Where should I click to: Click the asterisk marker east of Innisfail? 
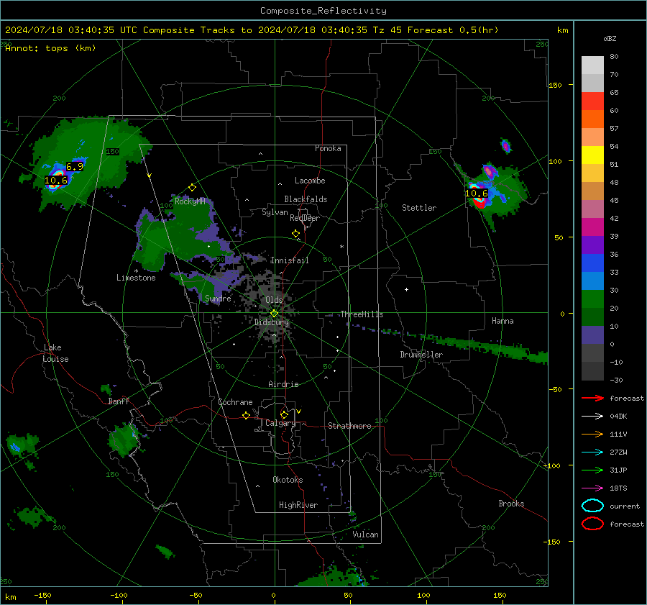pyautogui.click(x=341, y=247)
